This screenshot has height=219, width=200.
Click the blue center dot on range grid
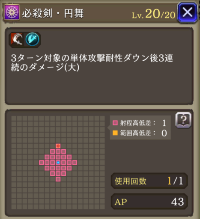tap(58, 163)
